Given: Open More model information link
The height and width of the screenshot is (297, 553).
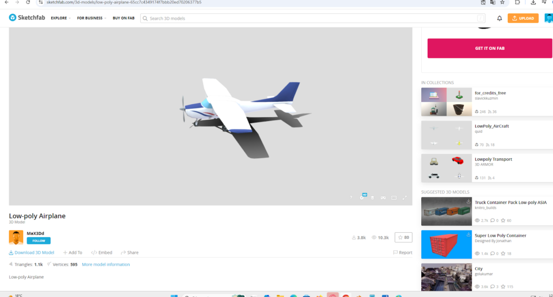Looking at the screenshot, I should tap(106, 264).
